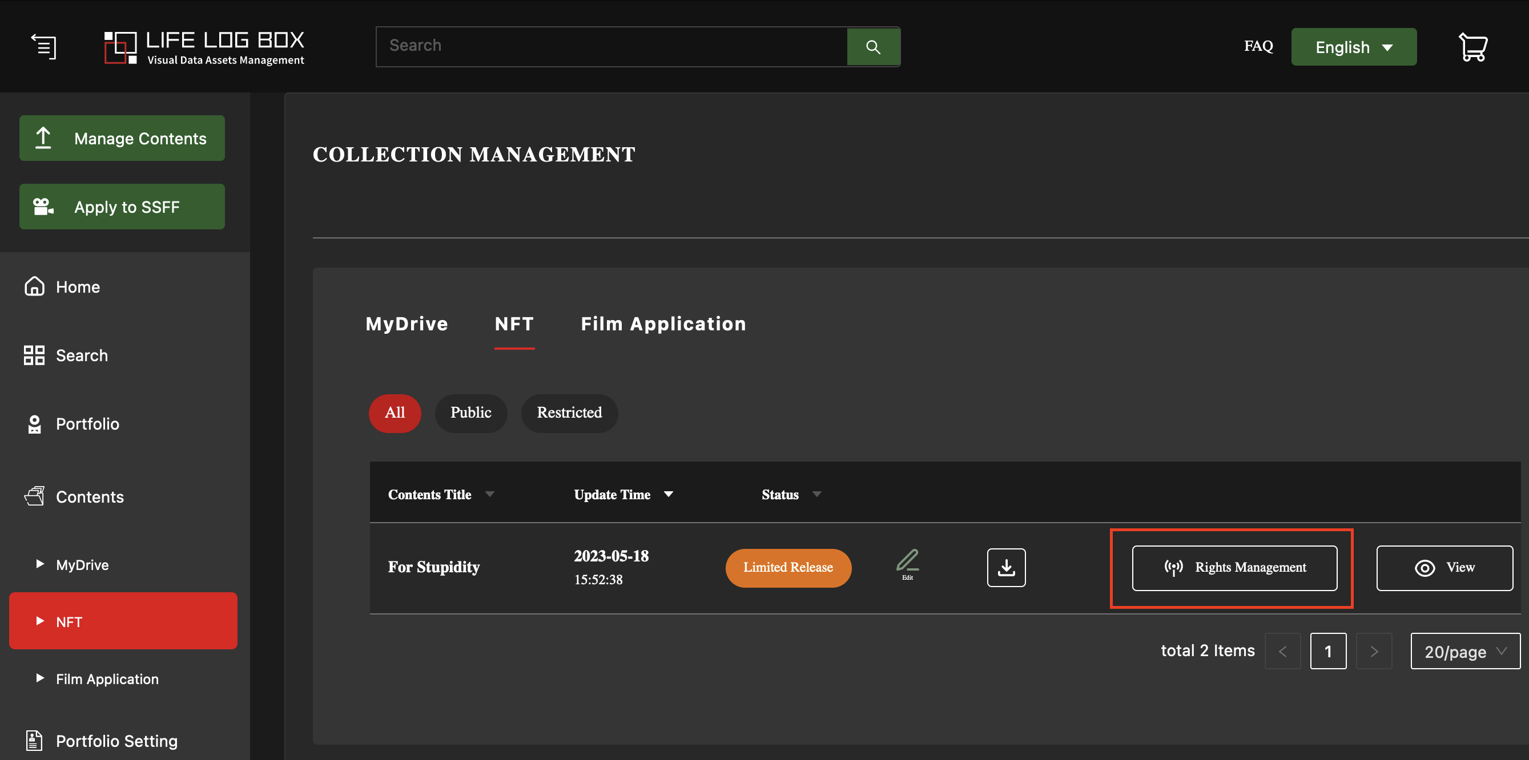Go to previous page arrow

tap(1282, 651)
